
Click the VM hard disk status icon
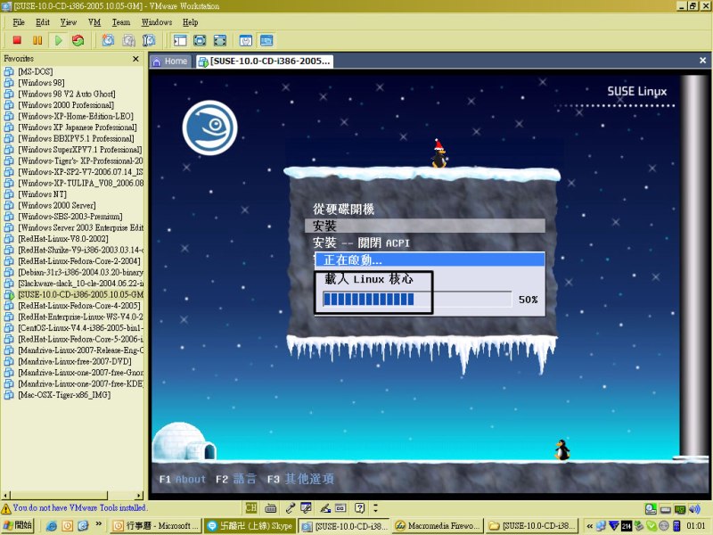coord(666,509)
